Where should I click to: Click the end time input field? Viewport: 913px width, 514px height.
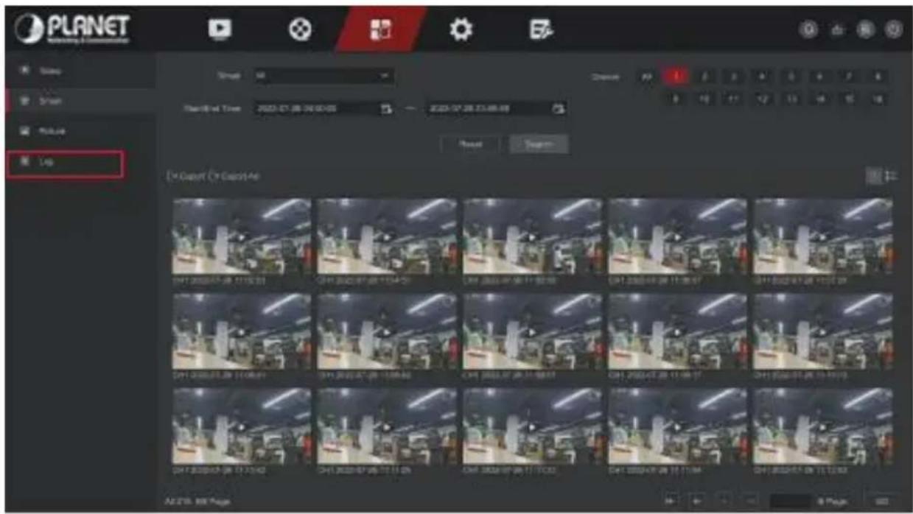pos(497,109)
